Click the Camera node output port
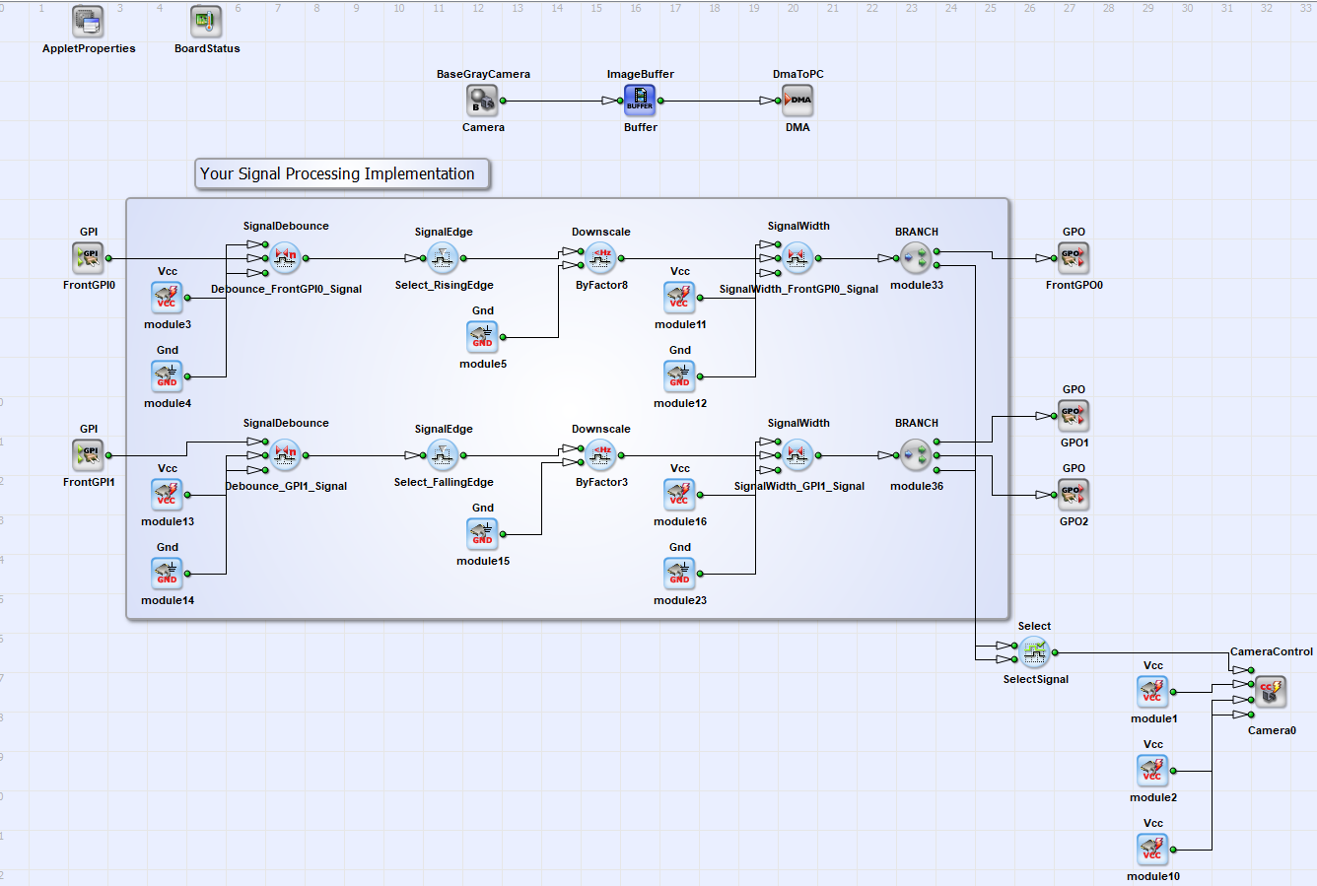 tap(503, 101)
